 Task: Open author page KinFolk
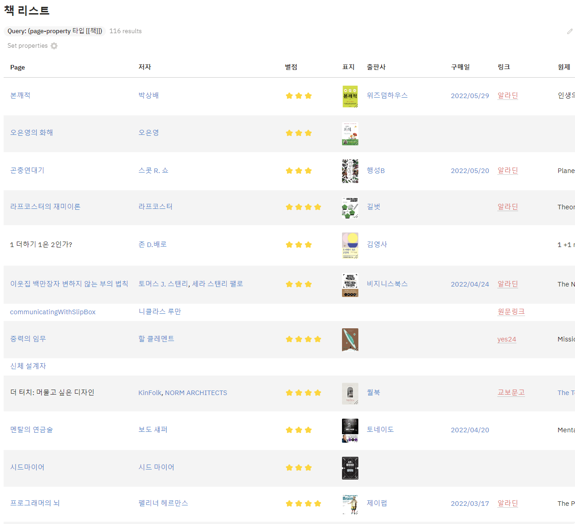150,393
